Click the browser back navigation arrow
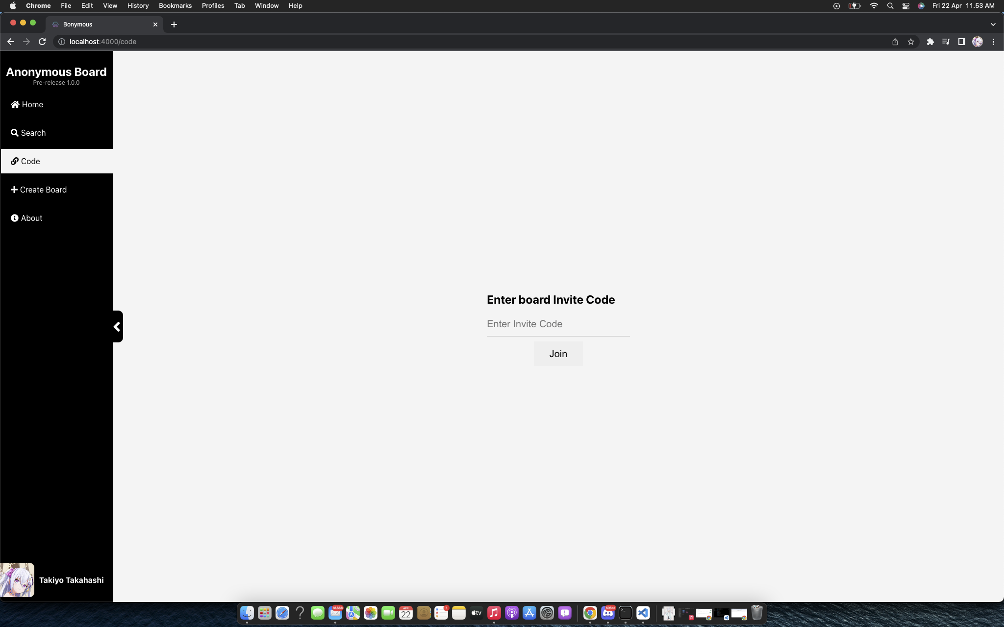 pyautogui.click(x=11, y=41)
